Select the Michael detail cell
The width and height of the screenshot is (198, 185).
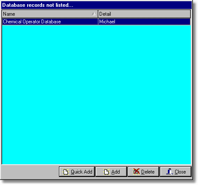(144, 22)
